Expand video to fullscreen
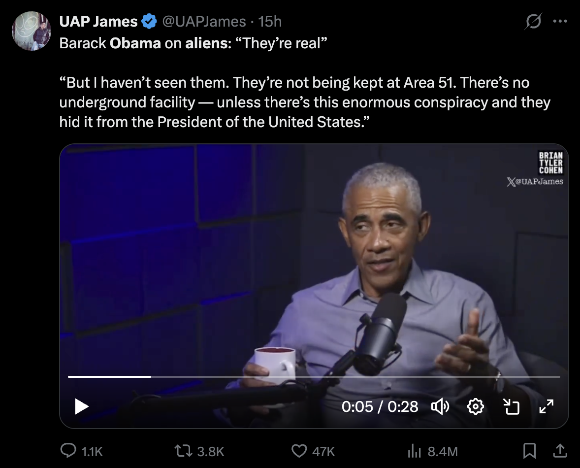The height and width of the screenshot is (468, 580). pos(546,406)
